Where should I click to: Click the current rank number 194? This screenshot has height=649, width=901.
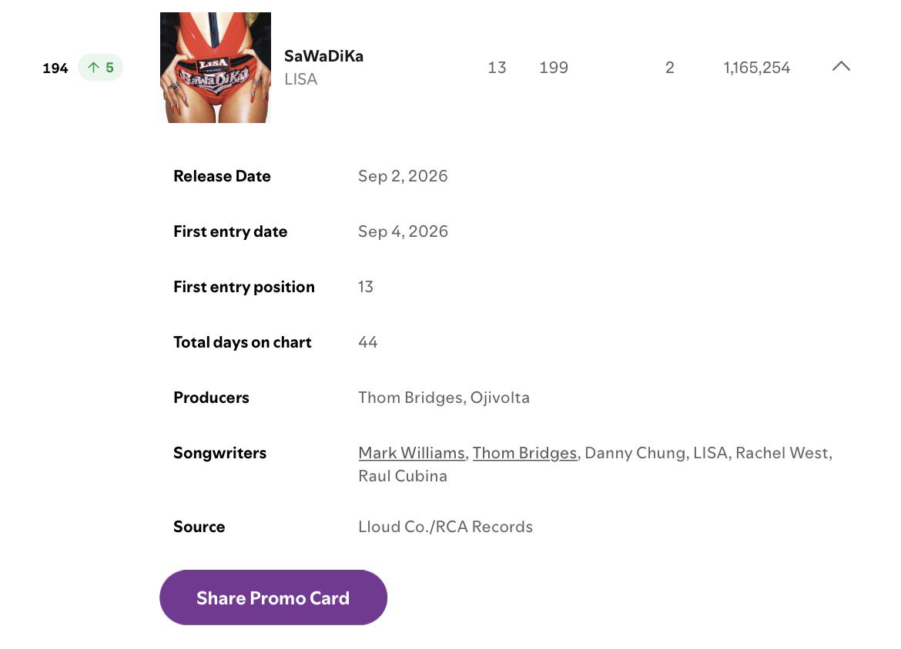tap(55, 68)
